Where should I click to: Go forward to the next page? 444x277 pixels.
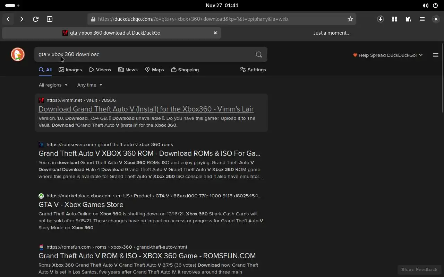(22, 19)
